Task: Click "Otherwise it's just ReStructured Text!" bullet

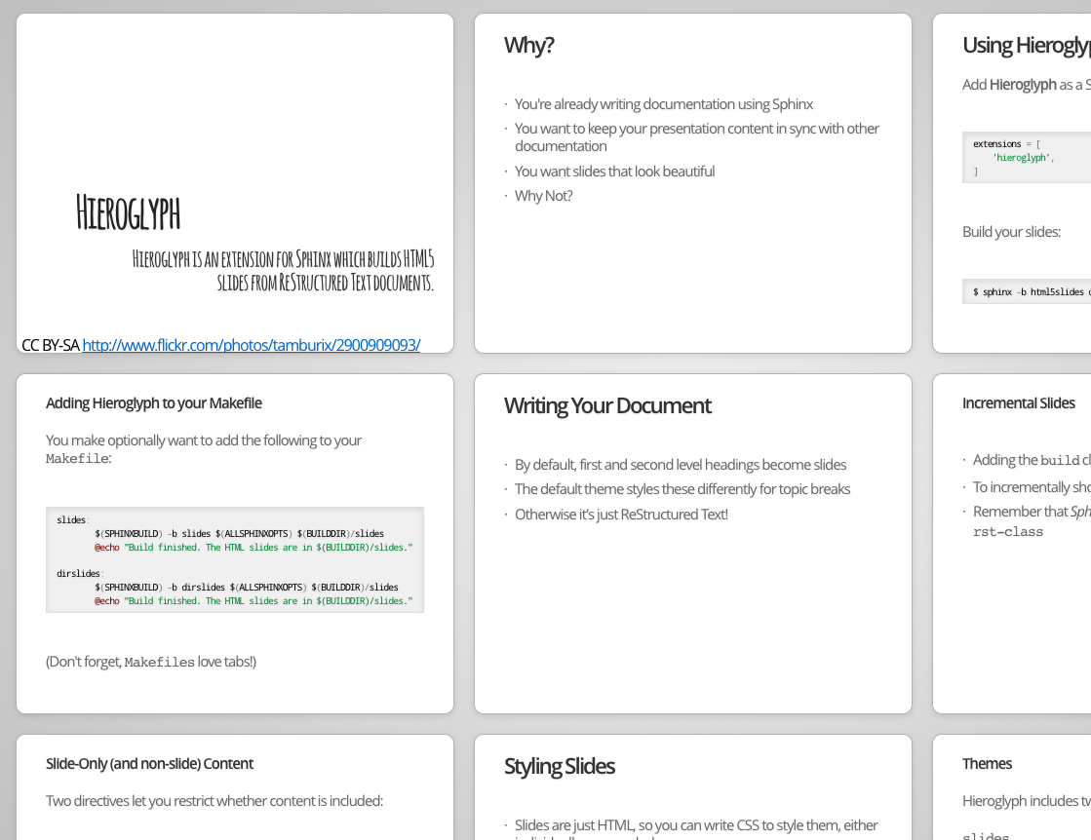Action: pos(621,515)
